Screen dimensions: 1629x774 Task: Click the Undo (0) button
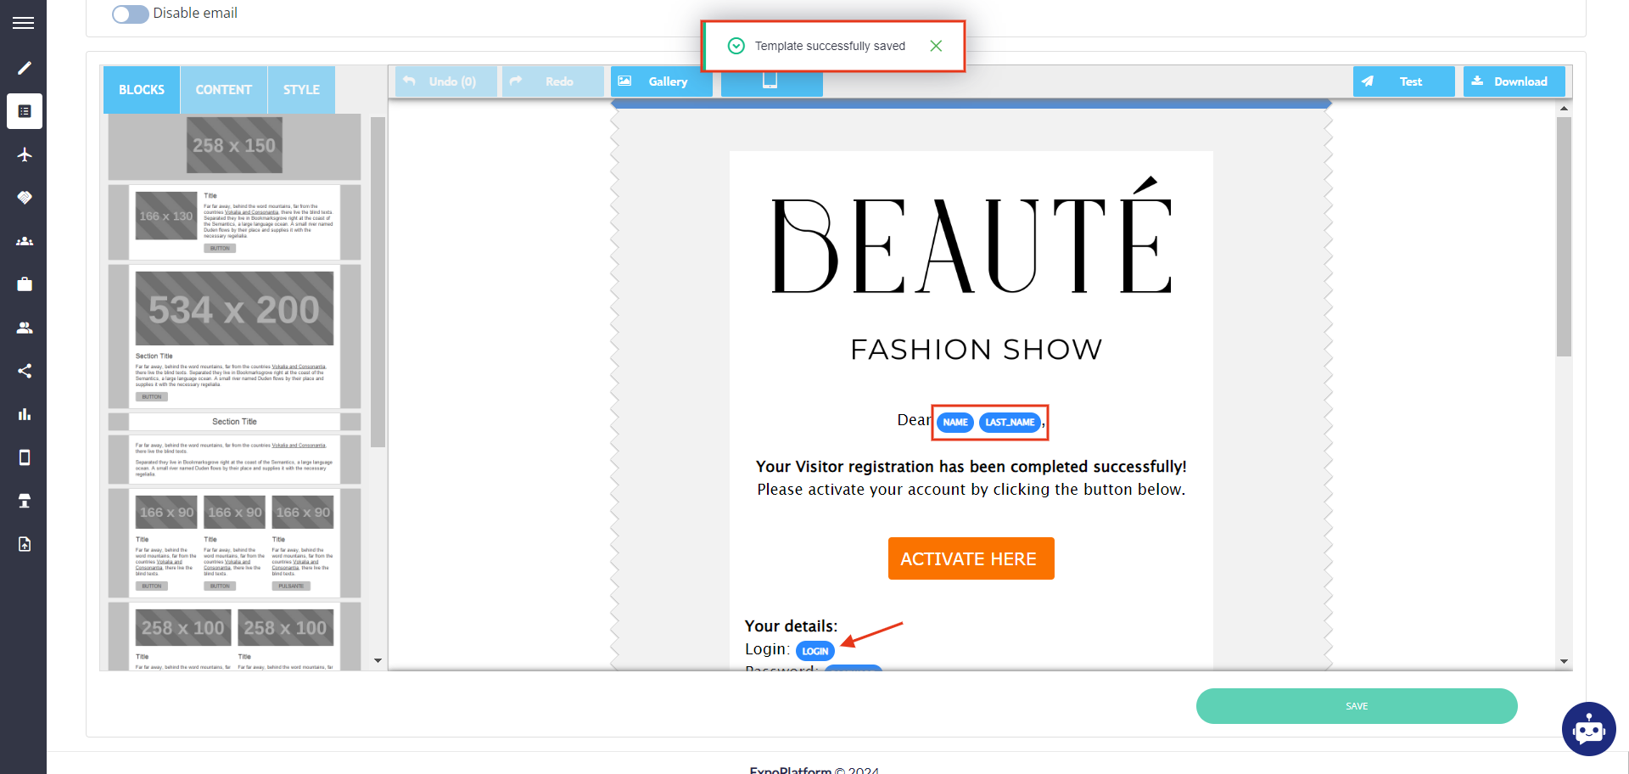click(445, 81)
